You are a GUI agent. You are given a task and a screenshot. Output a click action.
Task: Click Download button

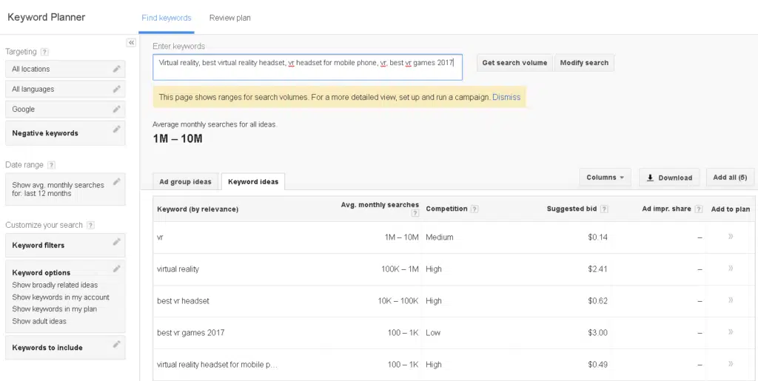click(x=669, y=178)
